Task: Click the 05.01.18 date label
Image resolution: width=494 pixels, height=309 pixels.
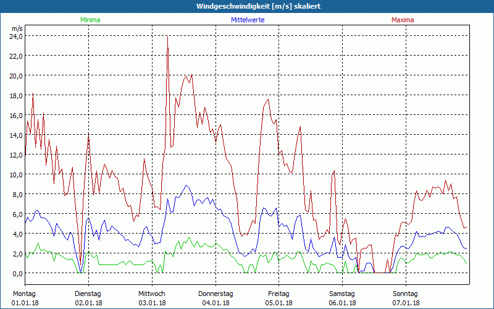Action: point(279,303)
